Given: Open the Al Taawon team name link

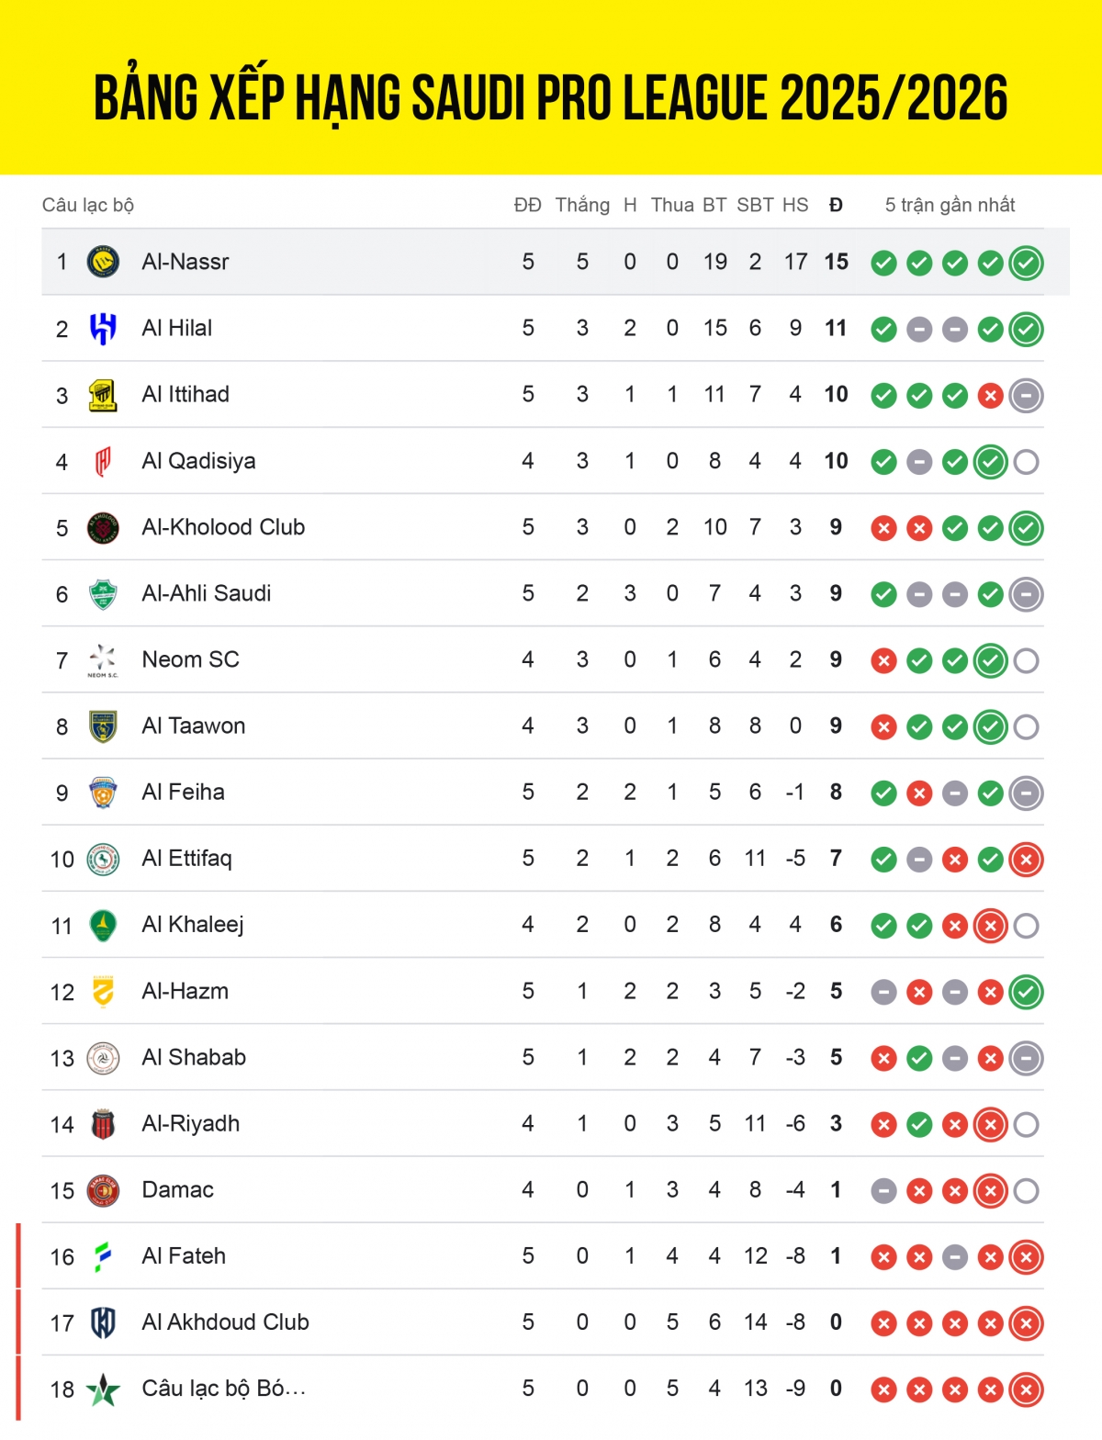Looking at the screenshot, I should [x=193, y=726].
